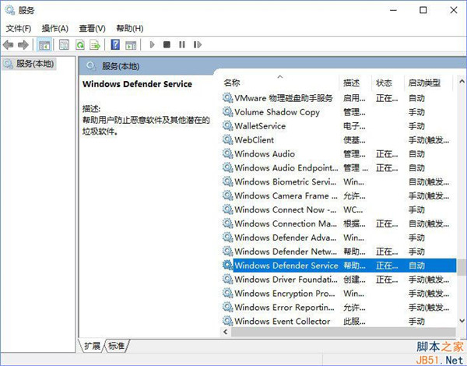
Task: Select Windows Defender Adva... service name
Action: pyautogui.click(x=286, y=238)
